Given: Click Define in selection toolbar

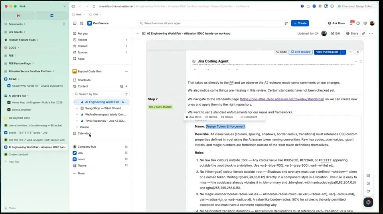Looking at the screenshot, I should coord(211,117).
